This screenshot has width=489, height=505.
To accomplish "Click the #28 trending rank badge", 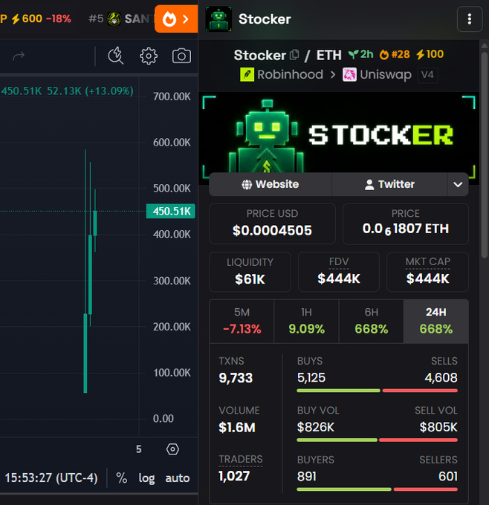I will coord(395,54).
